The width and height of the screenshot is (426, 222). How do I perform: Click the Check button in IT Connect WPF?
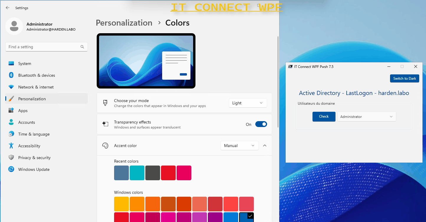click(x=324, y=116)
